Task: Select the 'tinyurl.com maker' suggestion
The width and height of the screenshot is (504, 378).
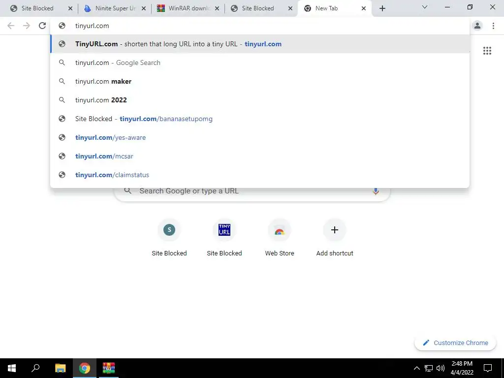Action: [x=260, y=81]
